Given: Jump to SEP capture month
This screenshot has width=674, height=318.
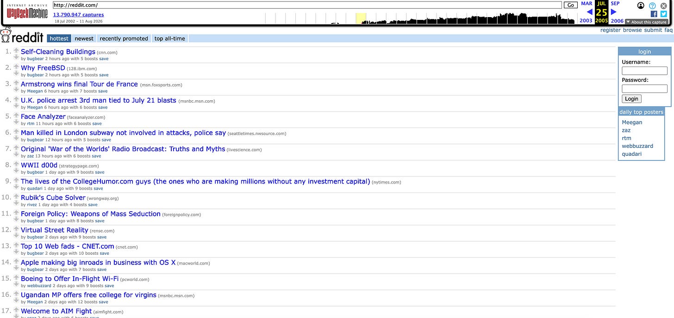Looking at the screenshot, I should (x=615, y=3).
